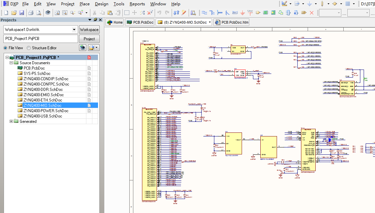375x213 pixels.
Task: Open ZYNQ400-USB.SchDoc in the tree
Action: point(43,116)
